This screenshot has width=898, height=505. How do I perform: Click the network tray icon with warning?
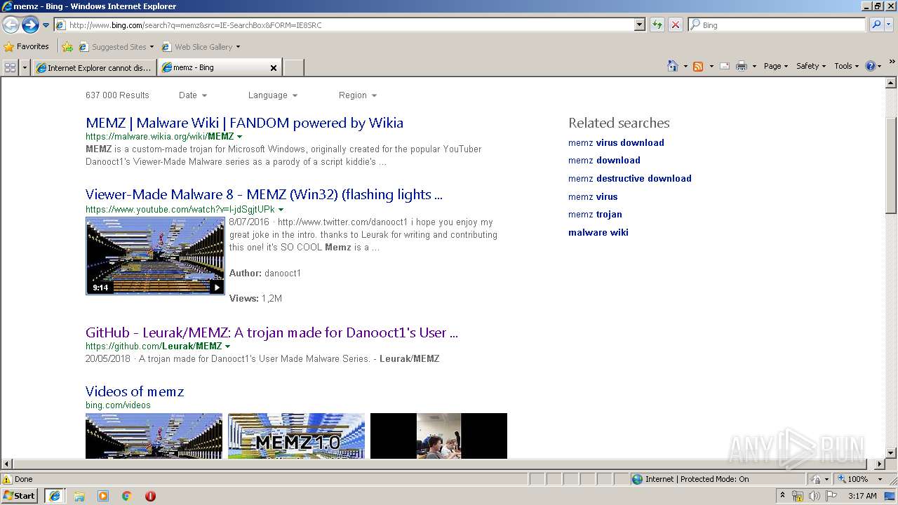(x=798, y=496)
